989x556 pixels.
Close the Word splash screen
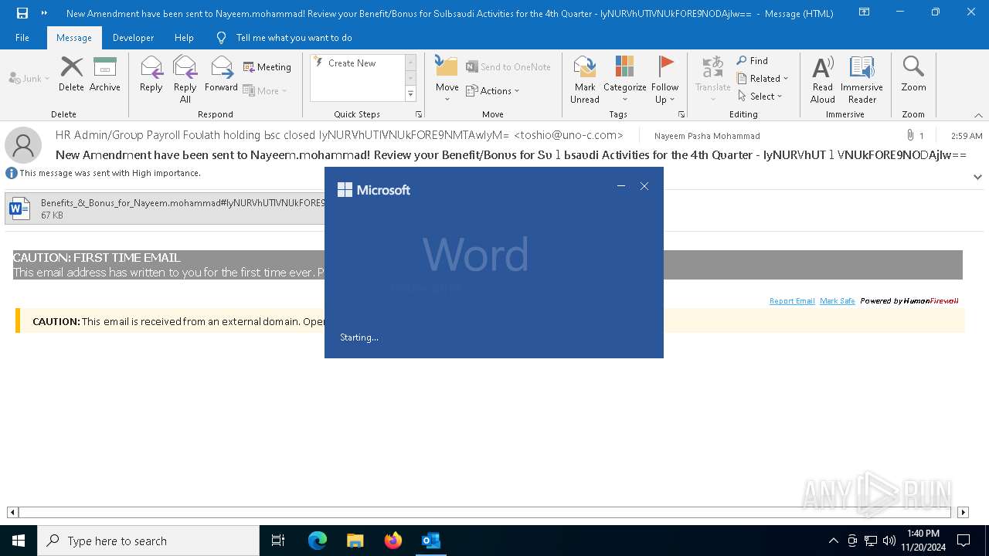click(x=644, y=186)
